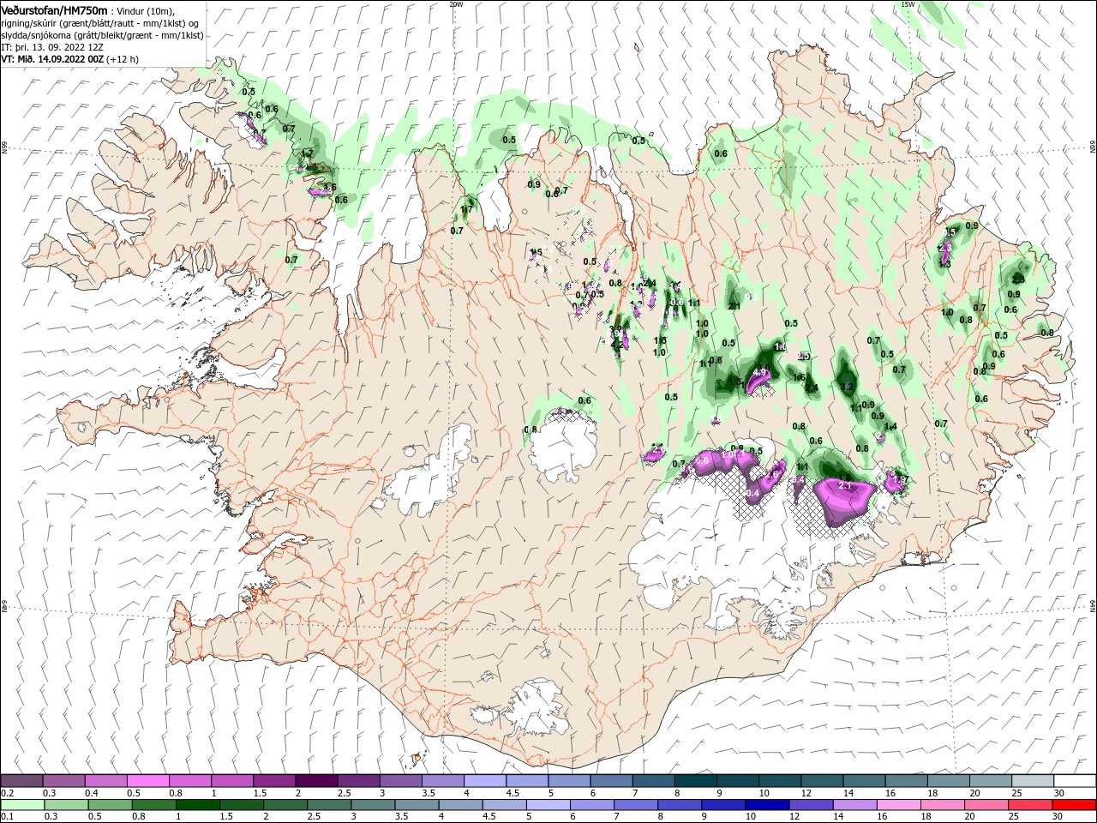Click the darkest green swatch above lower-row 1
This screenshot has width=1097, height=823.
coord(198,805)
